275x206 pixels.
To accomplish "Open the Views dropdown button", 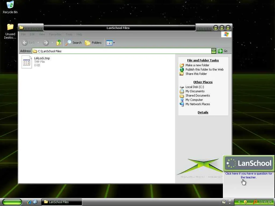I will point(110,43).
